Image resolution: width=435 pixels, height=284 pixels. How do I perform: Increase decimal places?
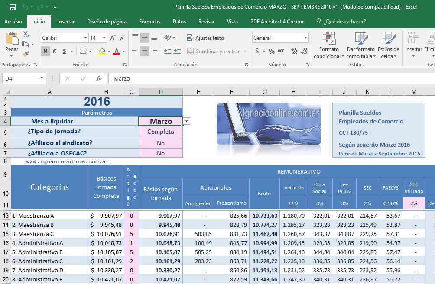point(294,51)
